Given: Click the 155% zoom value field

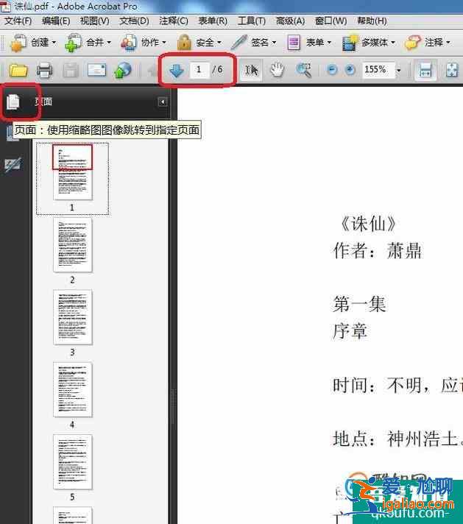Looking at the screenshot, I should (x=378, y=70).
